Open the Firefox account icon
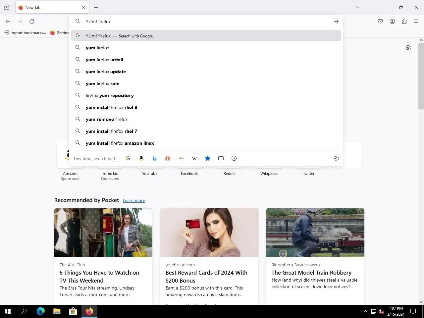 tap(392, 22)
